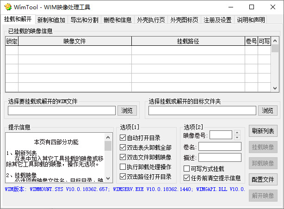Click the 可写 column header
The height and width of the screenshot is (209, 284).
point(264,41)
